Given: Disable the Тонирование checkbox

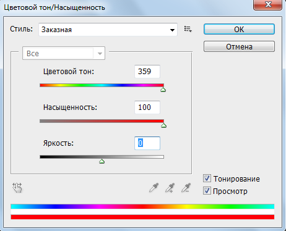Looking at the screenshot, I should pos(207,178).
